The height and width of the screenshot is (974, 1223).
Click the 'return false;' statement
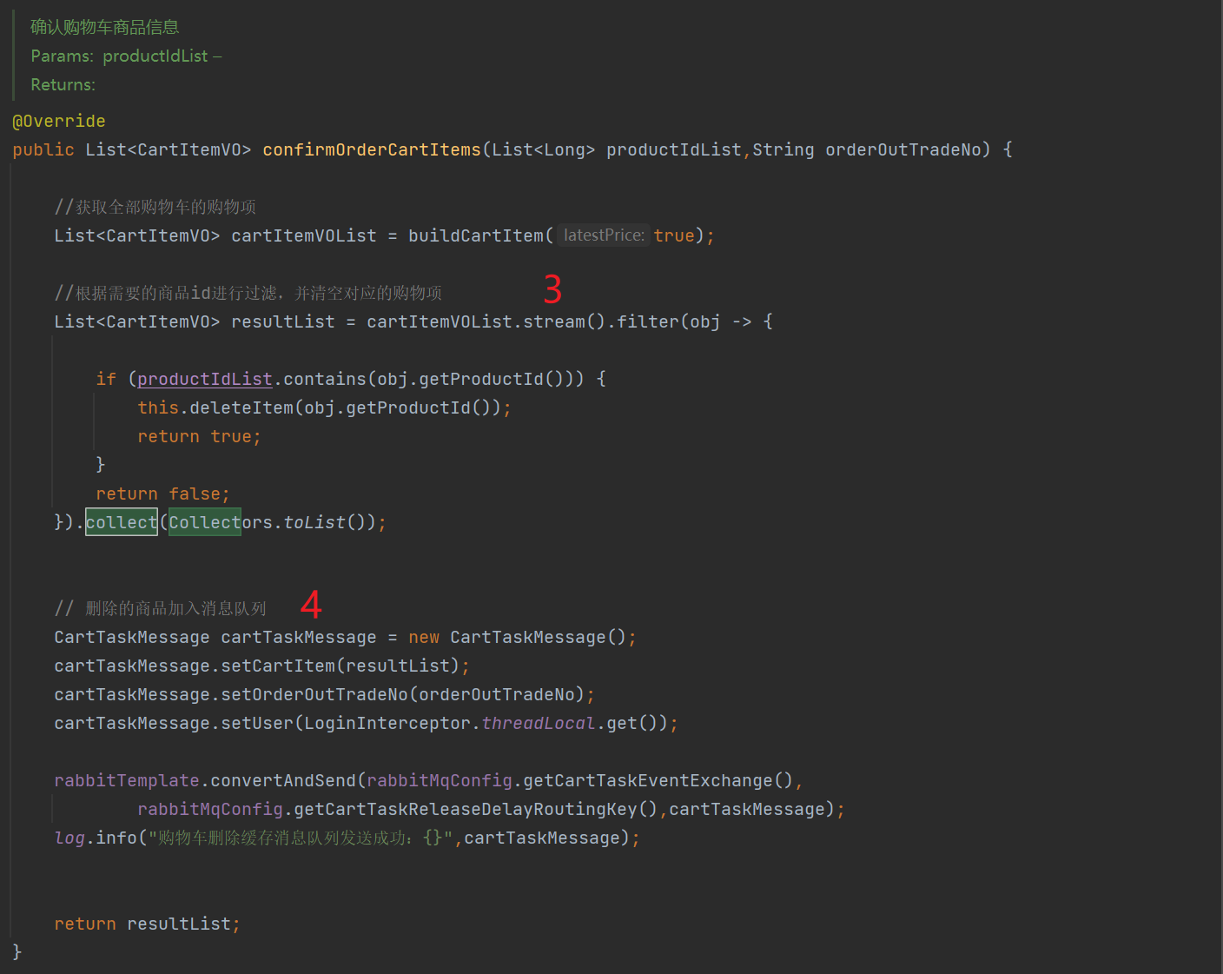click(162, 494)
